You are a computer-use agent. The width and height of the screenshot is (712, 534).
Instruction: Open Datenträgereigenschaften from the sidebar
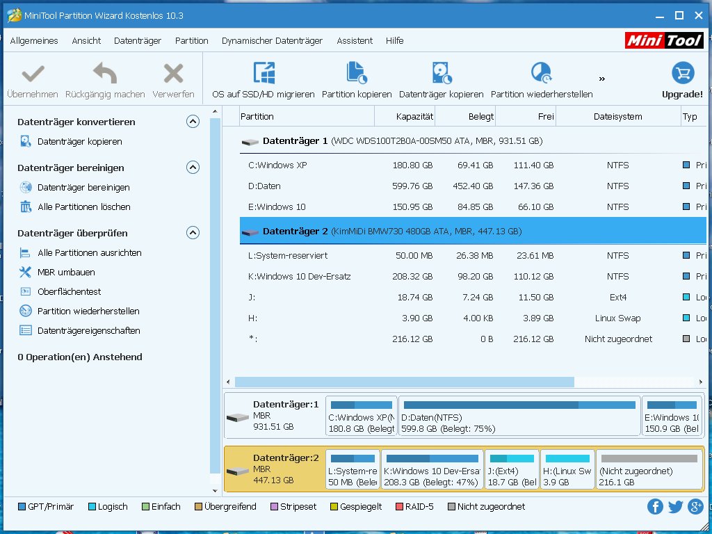coord(88,331)
